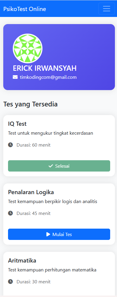Screen dimensions: 117x297
Task: Select the Penalaran Logika card title
Action: [x=31, y=192]
